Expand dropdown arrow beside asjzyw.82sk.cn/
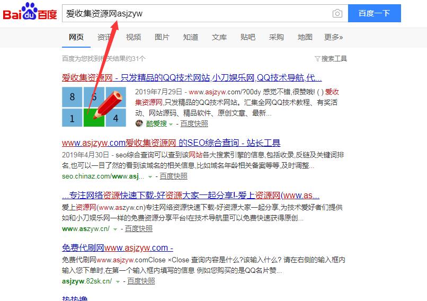This screenshot has width=427, height=301. click(x=118, y=282)
